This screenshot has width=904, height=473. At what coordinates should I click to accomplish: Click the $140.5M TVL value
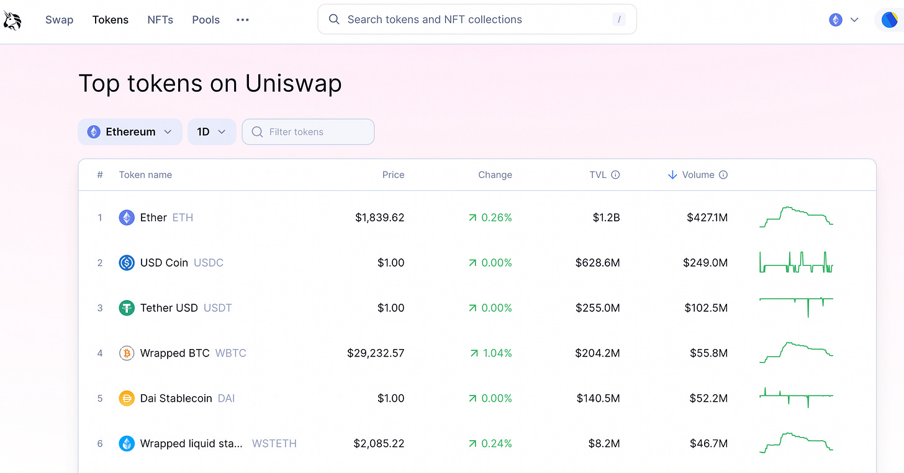[599, 399]
